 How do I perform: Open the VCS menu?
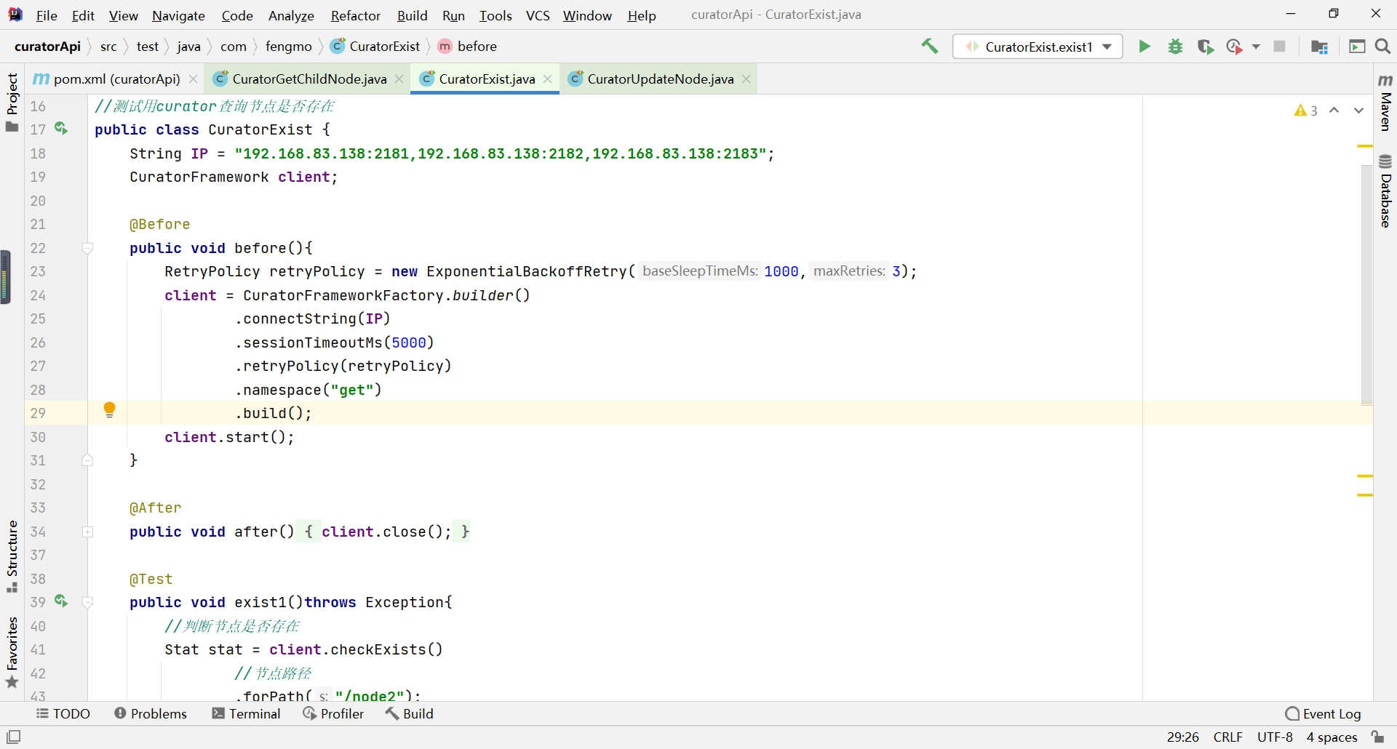pyautogui.click(x=538, y=15)
